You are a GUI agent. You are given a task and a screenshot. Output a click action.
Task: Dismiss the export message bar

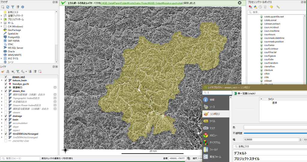pyautogui.click(x=239, y=3)
